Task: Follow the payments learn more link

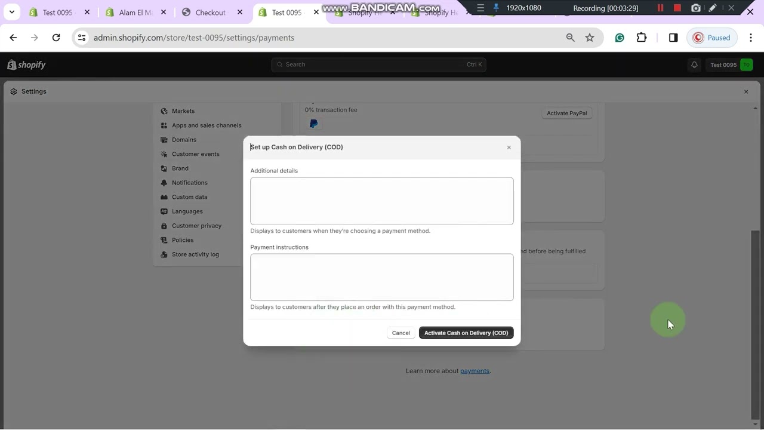Action: pyautogui.click(x=475, y=371)
